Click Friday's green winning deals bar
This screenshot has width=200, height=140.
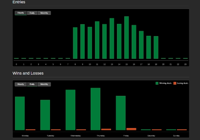(x=121, y=113)
